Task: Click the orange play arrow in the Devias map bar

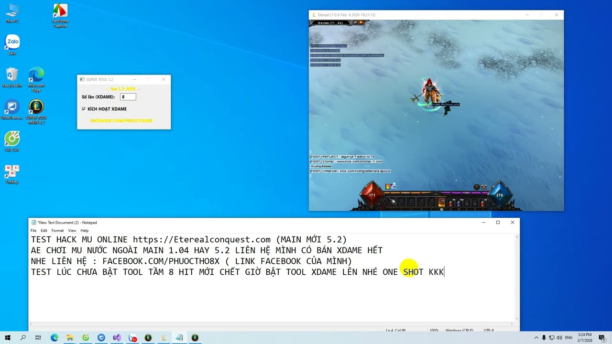Action: [x=361, y=22]
